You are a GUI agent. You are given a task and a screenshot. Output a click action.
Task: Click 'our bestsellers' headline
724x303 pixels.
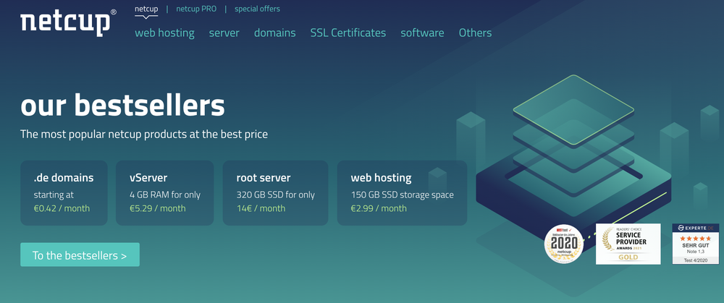[122, 106]
